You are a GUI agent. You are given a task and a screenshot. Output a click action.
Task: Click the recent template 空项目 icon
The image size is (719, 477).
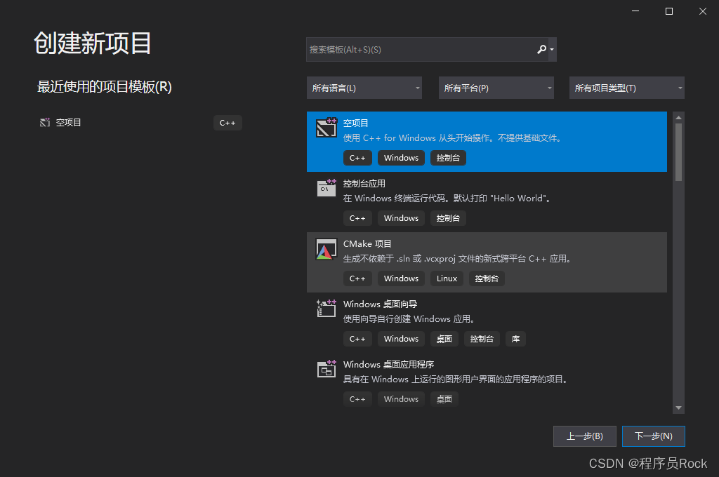click(45, 122)
